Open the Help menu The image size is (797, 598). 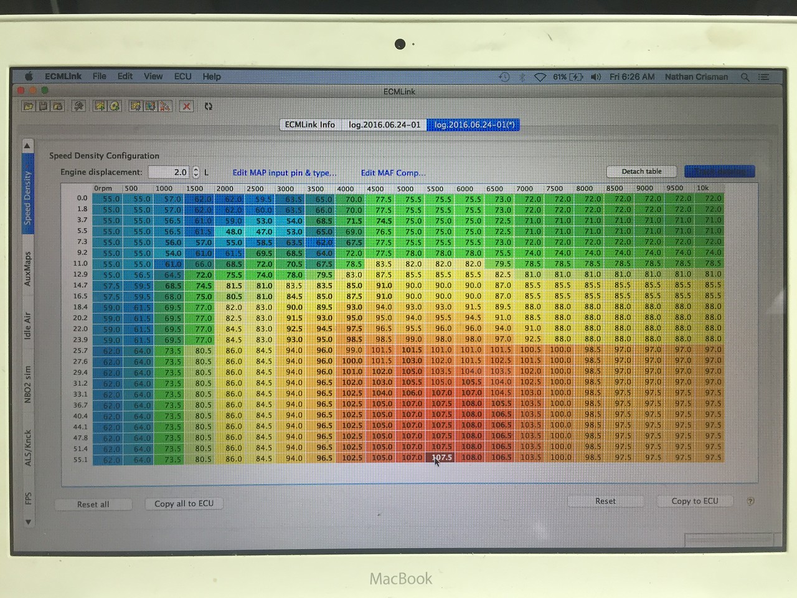pos(212,77)
